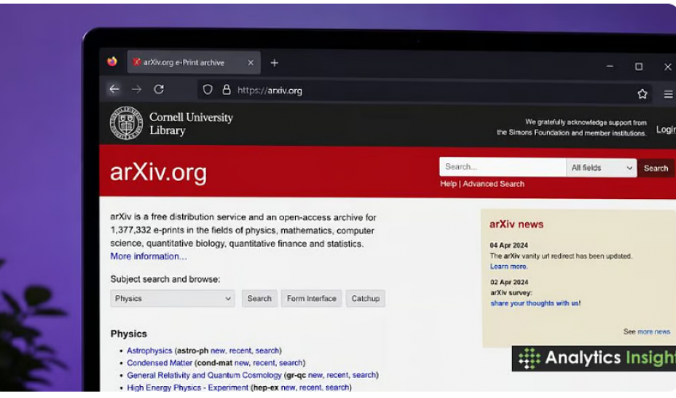Open share your thoughts with us link

535,303
